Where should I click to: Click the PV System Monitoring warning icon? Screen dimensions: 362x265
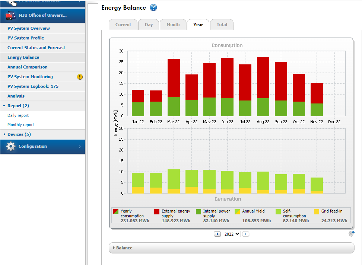point(80,77)
